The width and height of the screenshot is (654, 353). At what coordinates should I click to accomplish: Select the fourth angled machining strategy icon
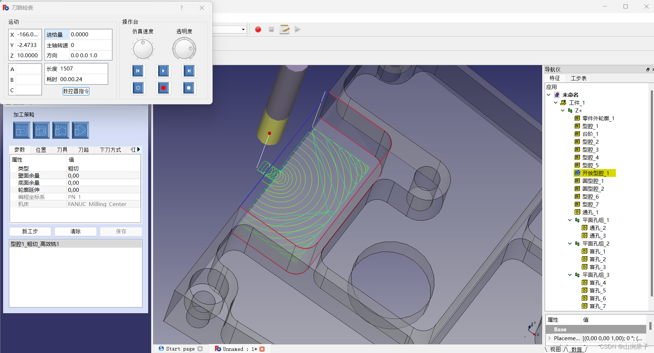pos(80,130)
